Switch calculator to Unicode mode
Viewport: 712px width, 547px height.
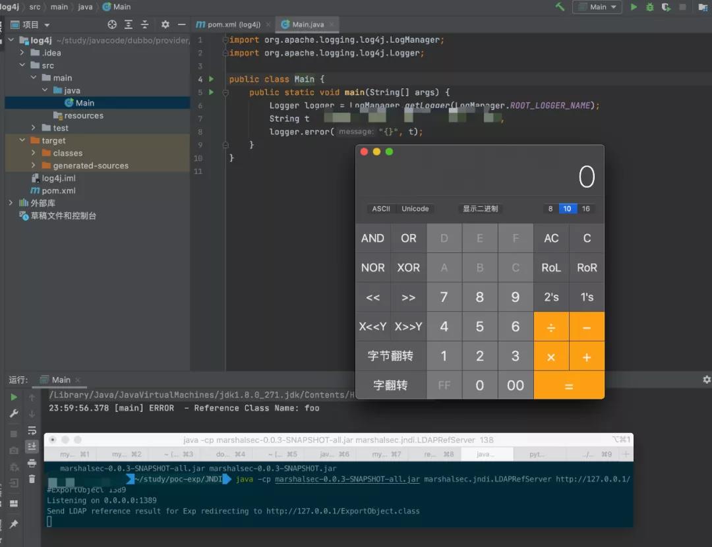pyautogui.click(x=415, y=209)
